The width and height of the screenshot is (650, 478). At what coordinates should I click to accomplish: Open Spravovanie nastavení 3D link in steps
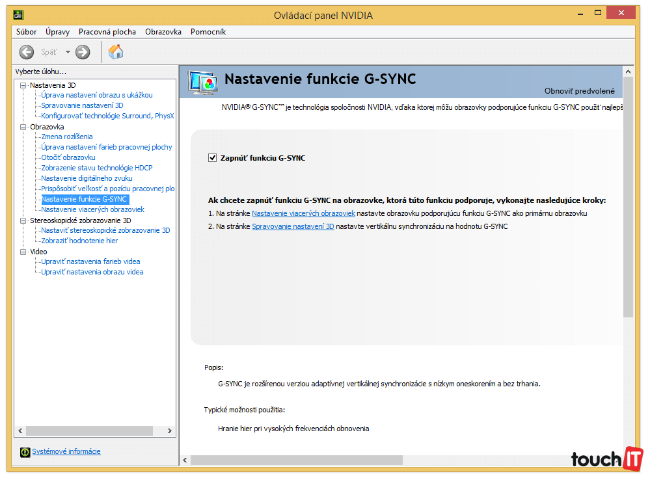(293, 226)
